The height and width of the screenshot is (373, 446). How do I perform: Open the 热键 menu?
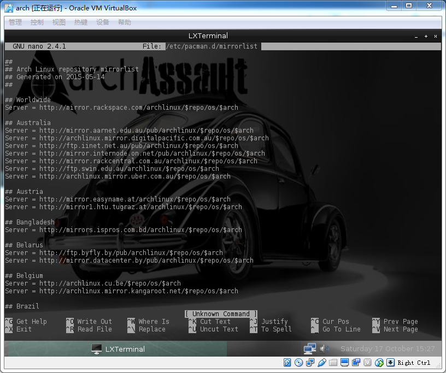(81, 22)
